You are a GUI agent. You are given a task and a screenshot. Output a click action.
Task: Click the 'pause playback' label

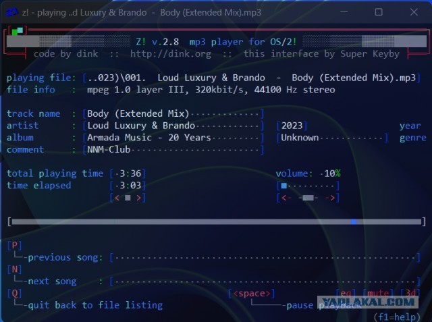click(x=324, y=305)
